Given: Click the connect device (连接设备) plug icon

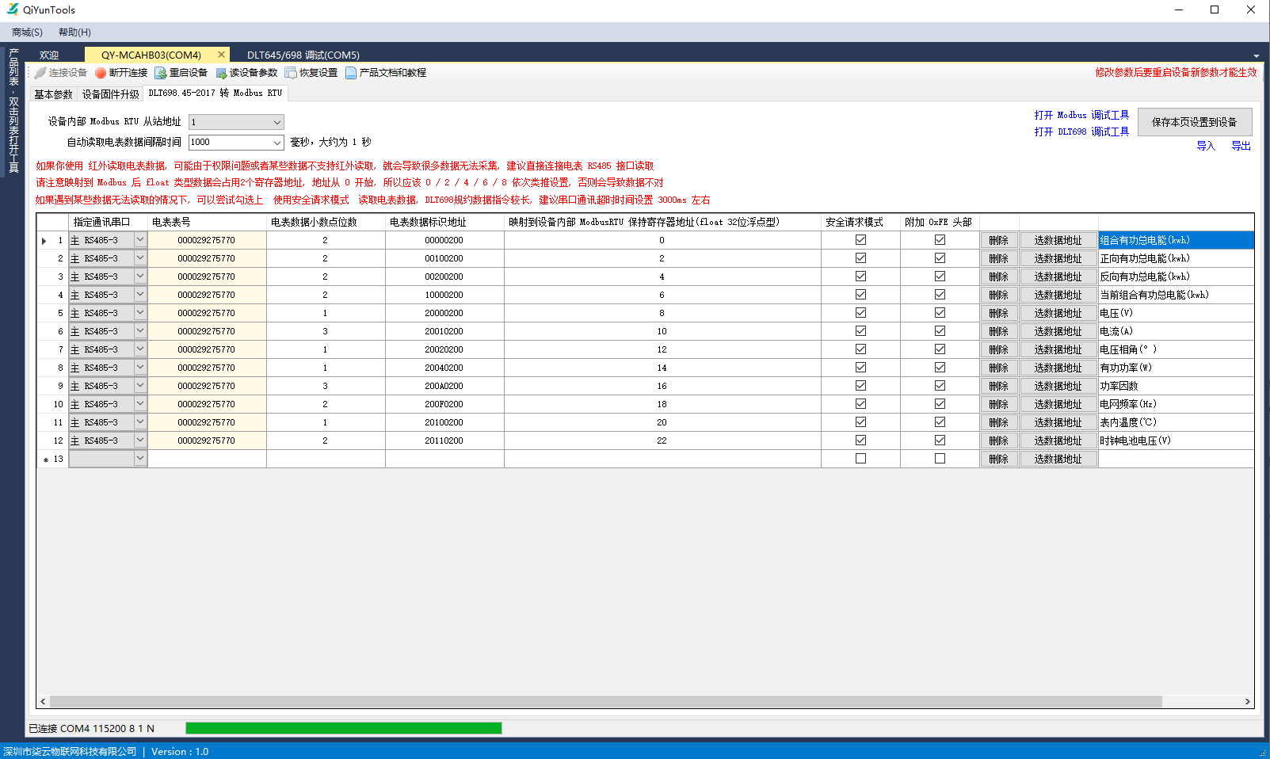Looking at the screenshot, I should (x=40, y=73).
